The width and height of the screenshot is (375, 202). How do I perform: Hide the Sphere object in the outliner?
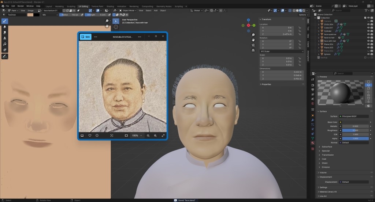(368, 54)
